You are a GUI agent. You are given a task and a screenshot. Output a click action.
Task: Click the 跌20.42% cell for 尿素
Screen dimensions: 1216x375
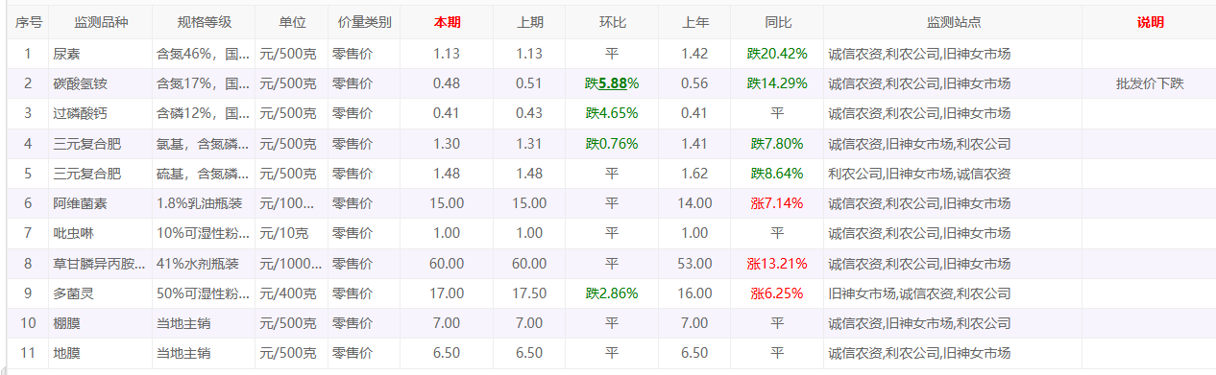click(777, 54)
